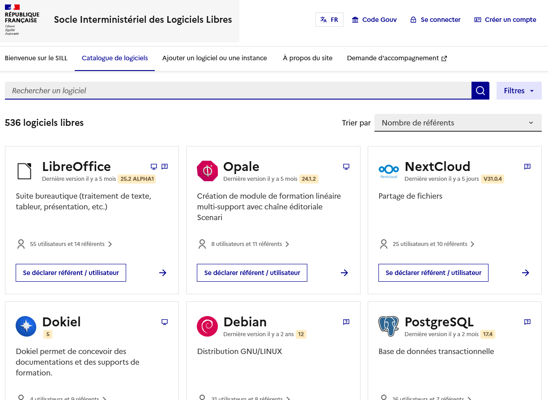Switch to Catalogue de logiciels tab
548x400 pixels.
click(115, 58)
